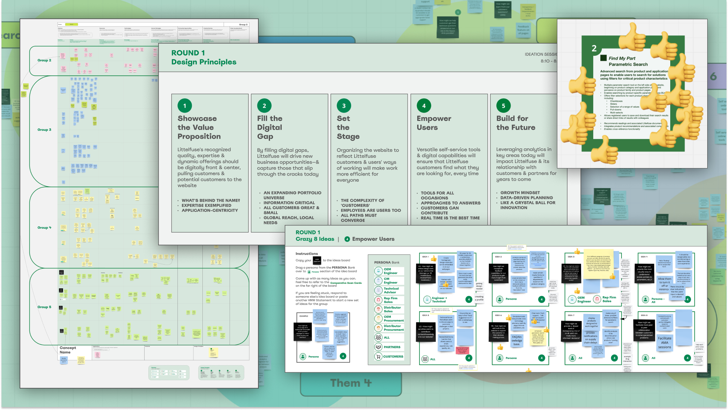728x410 pixels.
Task: Click the CUSTOMERS shopping cart icon
Action: coord(378,356)
